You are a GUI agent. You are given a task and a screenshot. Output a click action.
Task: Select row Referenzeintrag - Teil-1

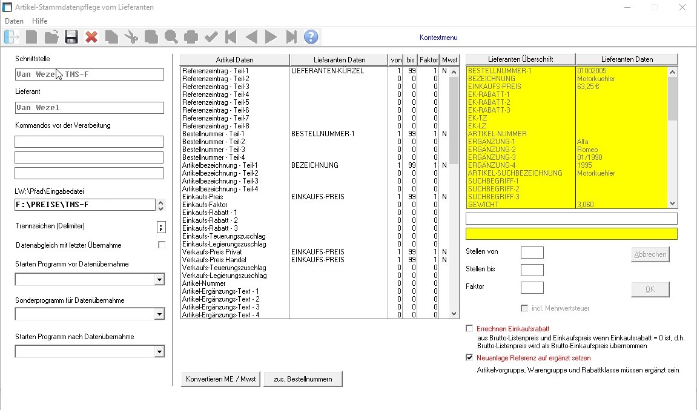point(315,71)
